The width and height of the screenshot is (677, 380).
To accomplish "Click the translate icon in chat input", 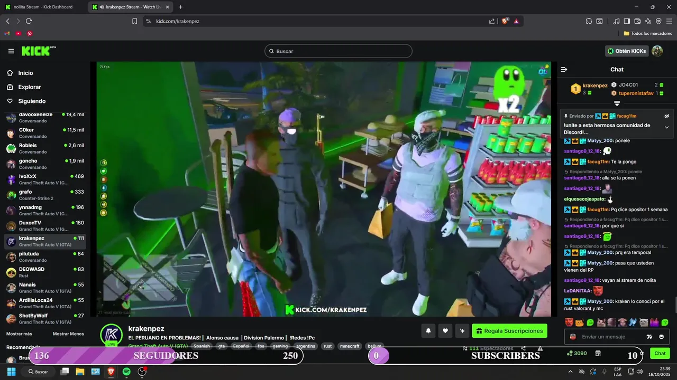I will pyautogui.click(x=649, y=337).
